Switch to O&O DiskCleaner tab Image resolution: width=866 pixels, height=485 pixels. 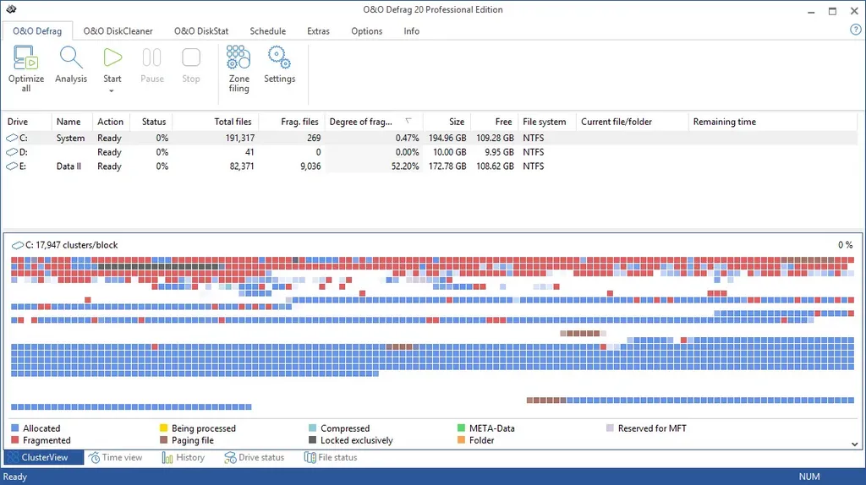pos(118,31)
